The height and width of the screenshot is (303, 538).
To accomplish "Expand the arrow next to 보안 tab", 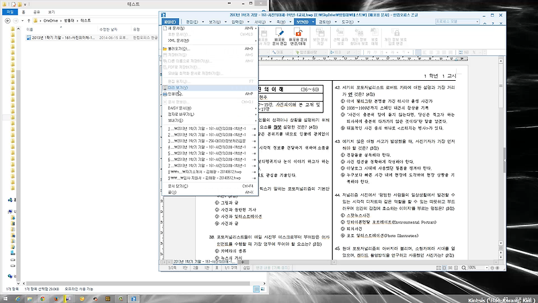I will click(313, 22).
